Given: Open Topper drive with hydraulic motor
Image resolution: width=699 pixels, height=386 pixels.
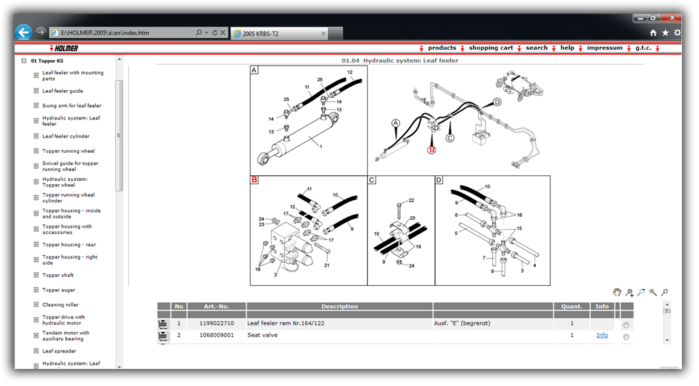Looking at the screenshot, I should (63, 320).
